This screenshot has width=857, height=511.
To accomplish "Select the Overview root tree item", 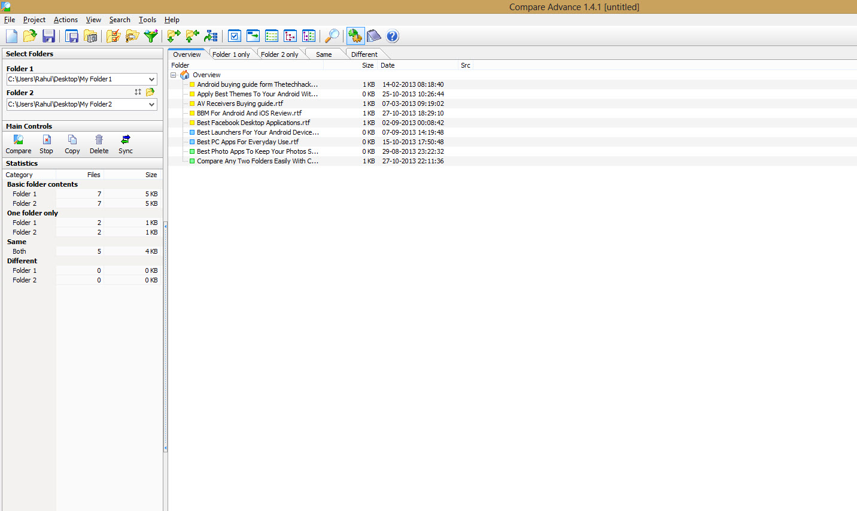I will click(x=206, y=75).
